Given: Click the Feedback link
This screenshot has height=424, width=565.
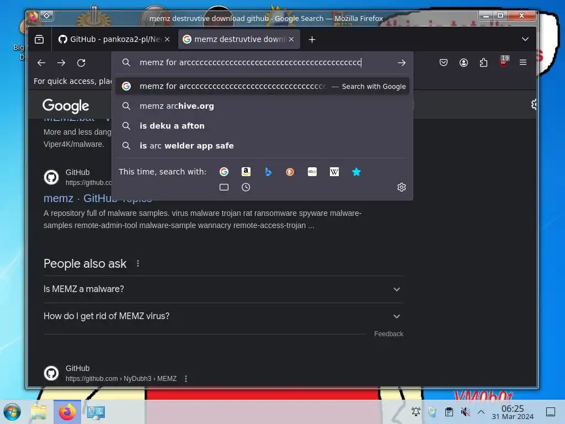Looking at the screenshot, I should tap(388, 334).
